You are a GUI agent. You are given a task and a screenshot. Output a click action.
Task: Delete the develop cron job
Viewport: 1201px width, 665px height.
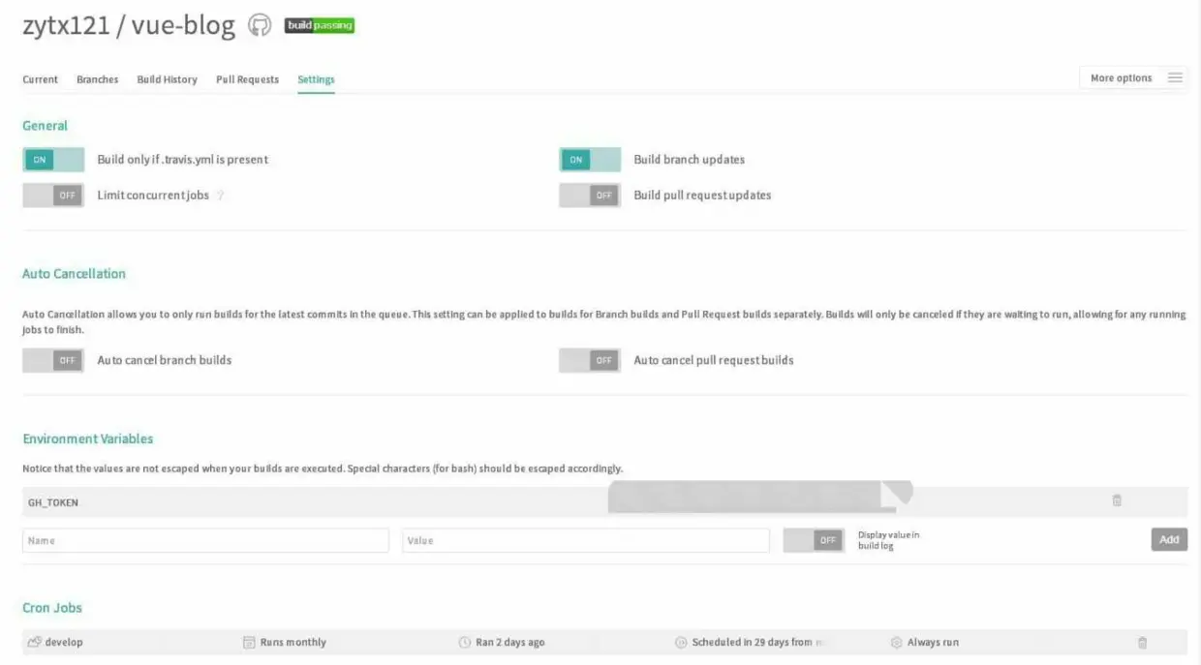pos(1142,642)
